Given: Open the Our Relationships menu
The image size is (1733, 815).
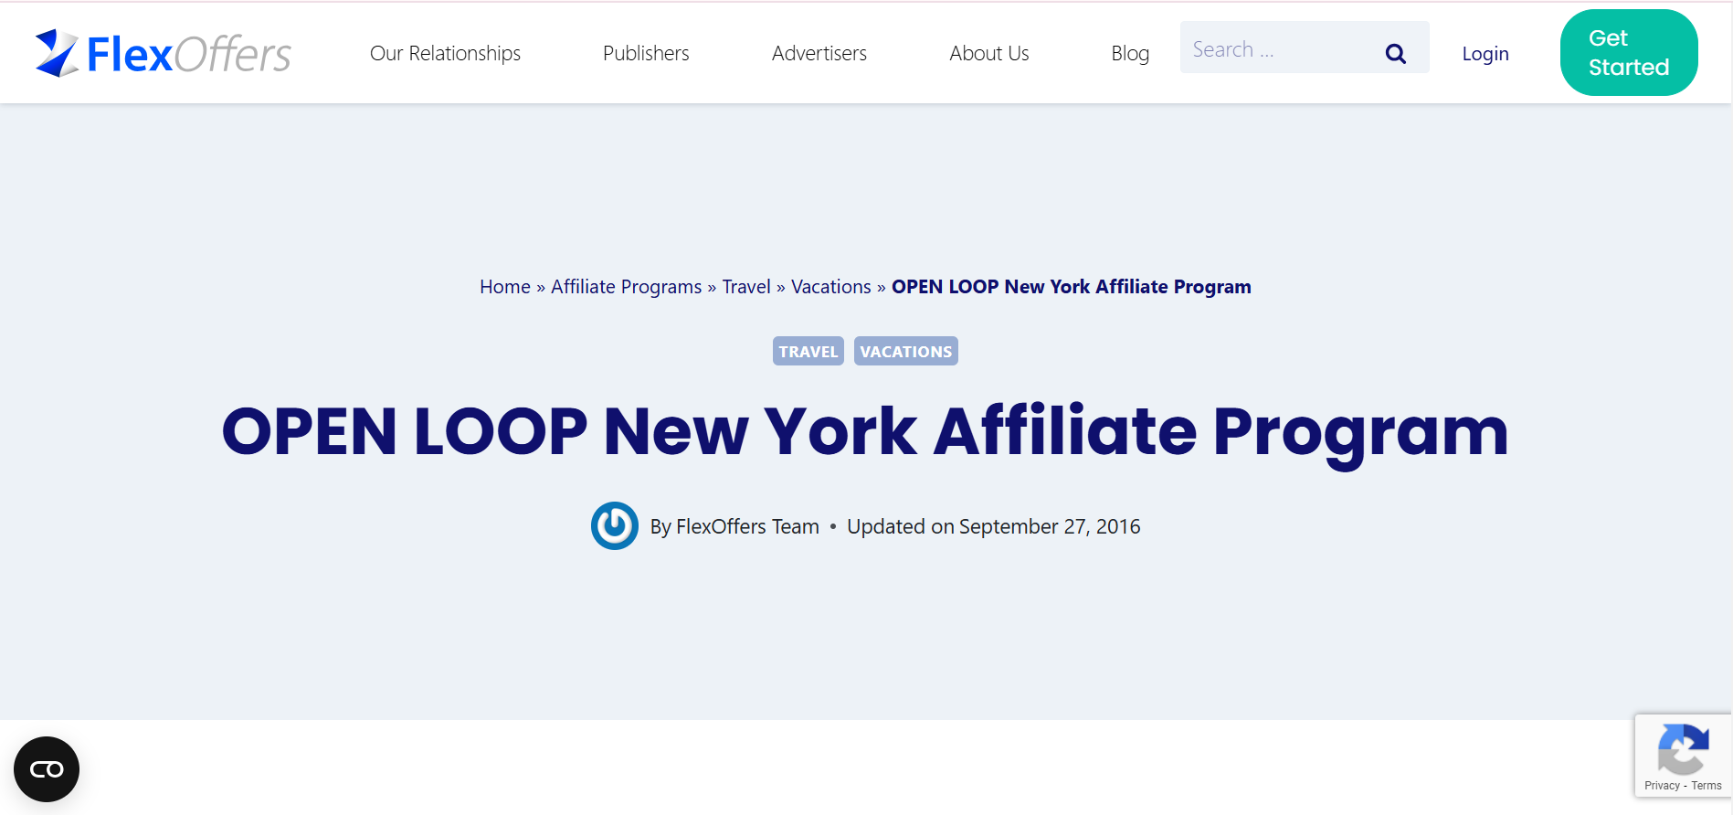Looking at the screenshot, I should coord(445,53).
